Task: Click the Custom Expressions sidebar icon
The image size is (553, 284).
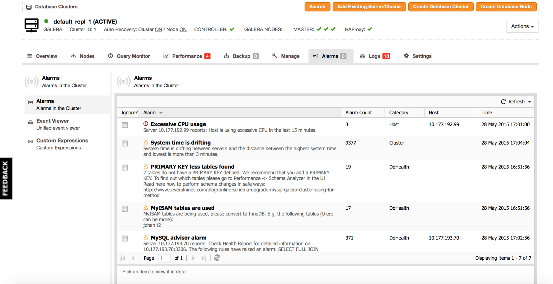Action: coord(30,142)
